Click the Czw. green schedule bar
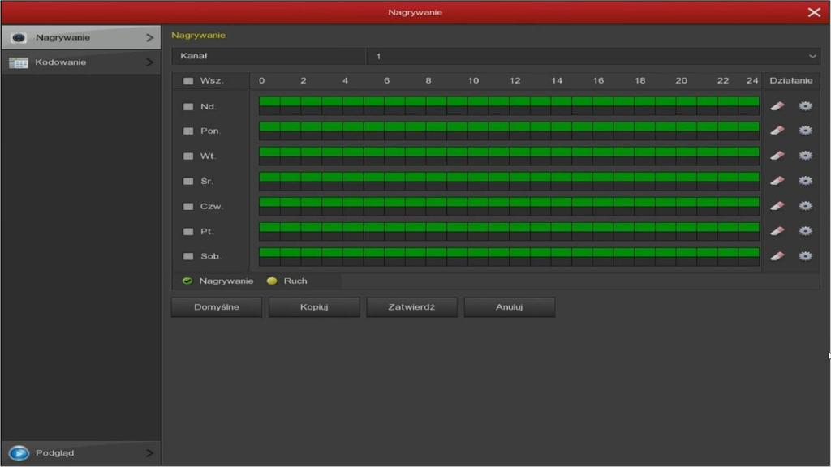This screenshot has width=831, height=467. [509, 202]
